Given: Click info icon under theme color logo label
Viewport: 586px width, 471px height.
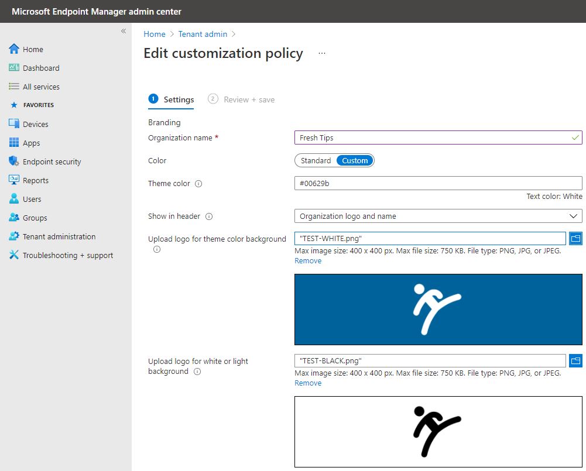Looking at the screenshot, I should (x=157, y=249).
